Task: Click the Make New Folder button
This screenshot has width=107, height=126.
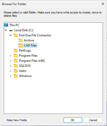Action: click(17, 120)
